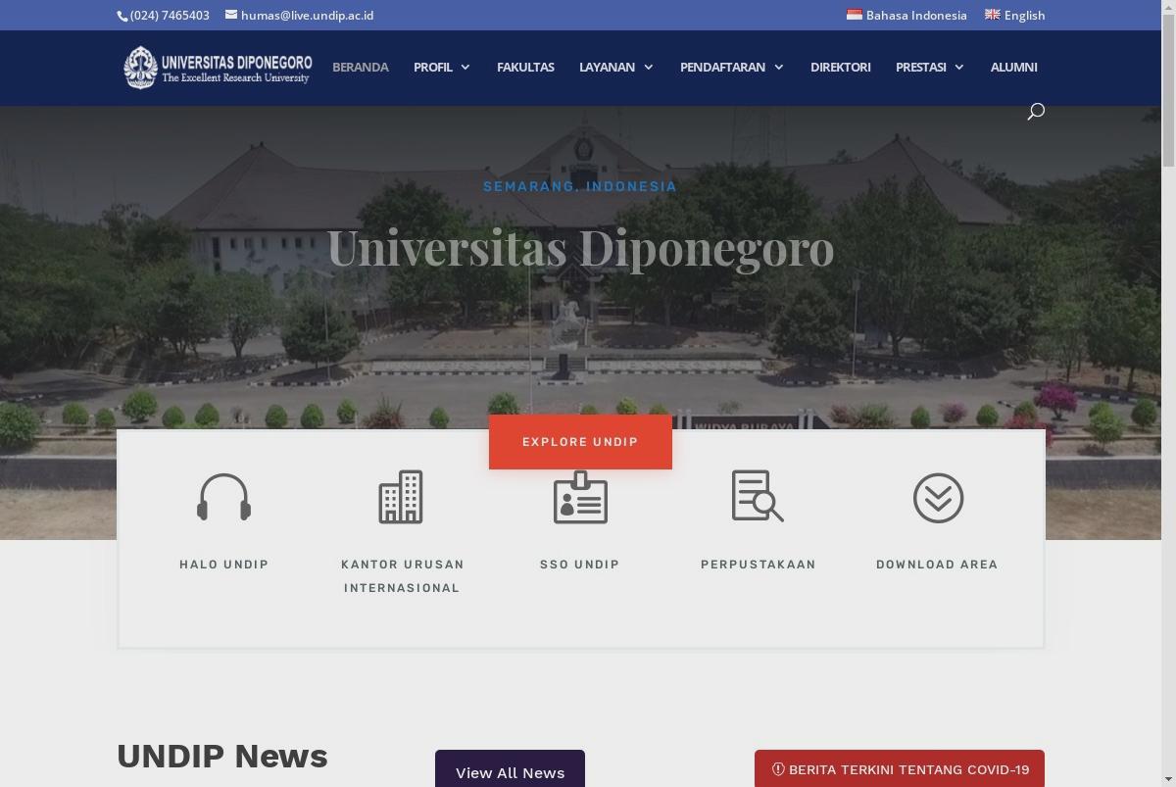
Task: Open the PRESTASI menu label
Action: pyautogui.click(x=921, y=67)
